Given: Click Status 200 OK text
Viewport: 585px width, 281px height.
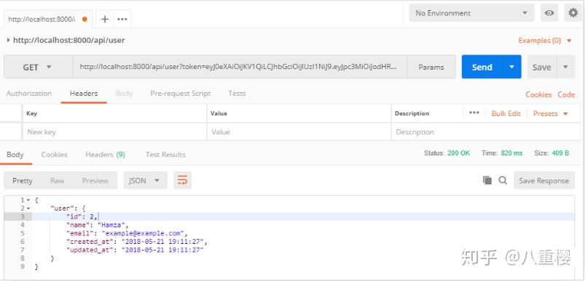Looking at the screenshot, I should click(x=447, y=153).
